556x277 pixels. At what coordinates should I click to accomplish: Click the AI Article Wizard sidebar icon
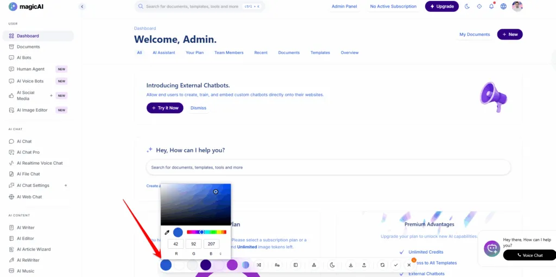click(x=11, y=249)
